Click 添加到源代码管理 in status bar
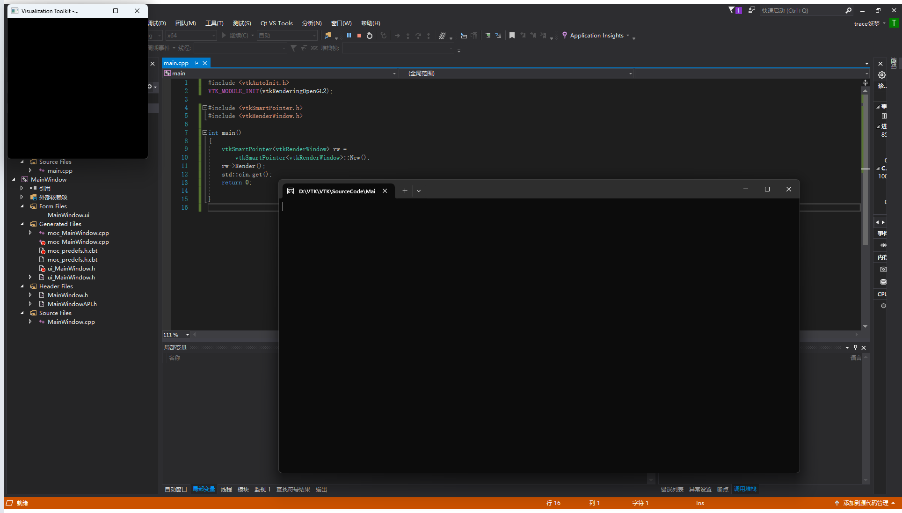The width and height of the screenshot is (902, 513). point(865,503)
